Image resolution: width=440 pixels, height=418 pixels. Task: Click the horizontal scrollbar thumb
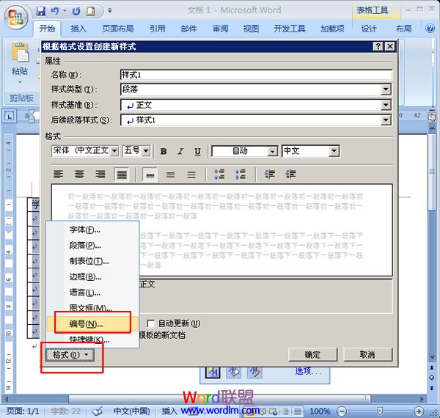[219, 399]
